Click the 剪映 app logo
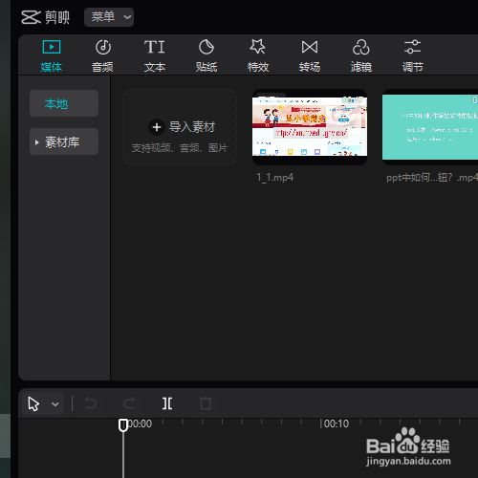Image resolution: width=478 pixels, height=478 pixels. tap(45, 17)
